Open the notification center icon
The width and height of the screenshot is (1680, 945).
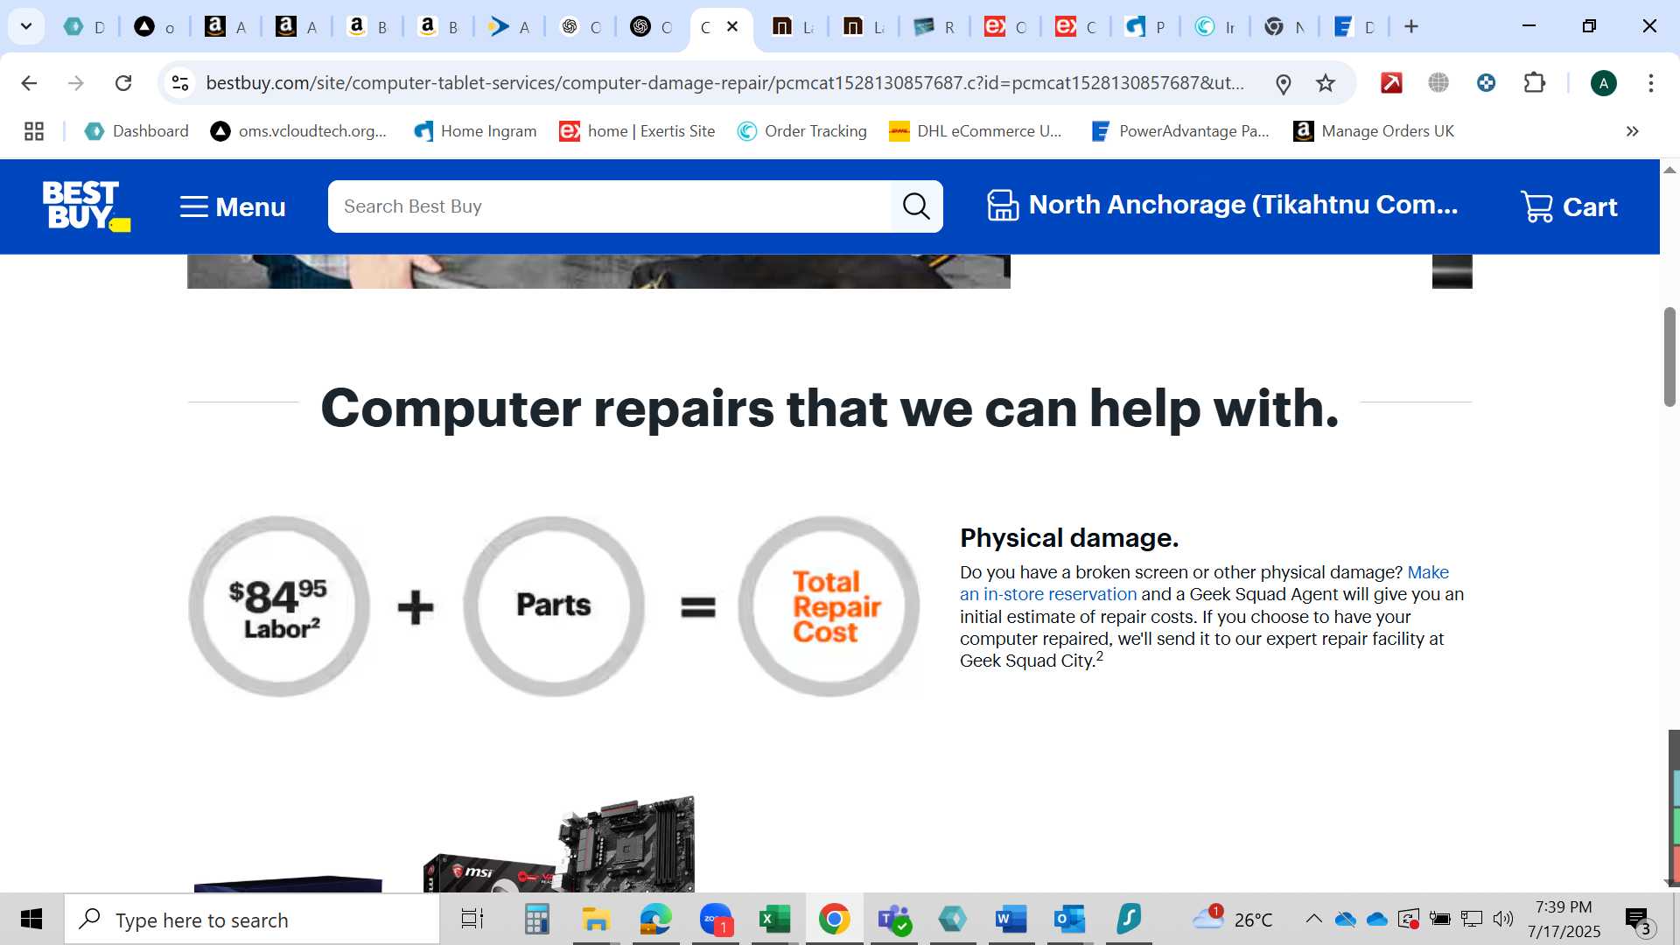click(x=1638, y=920)
